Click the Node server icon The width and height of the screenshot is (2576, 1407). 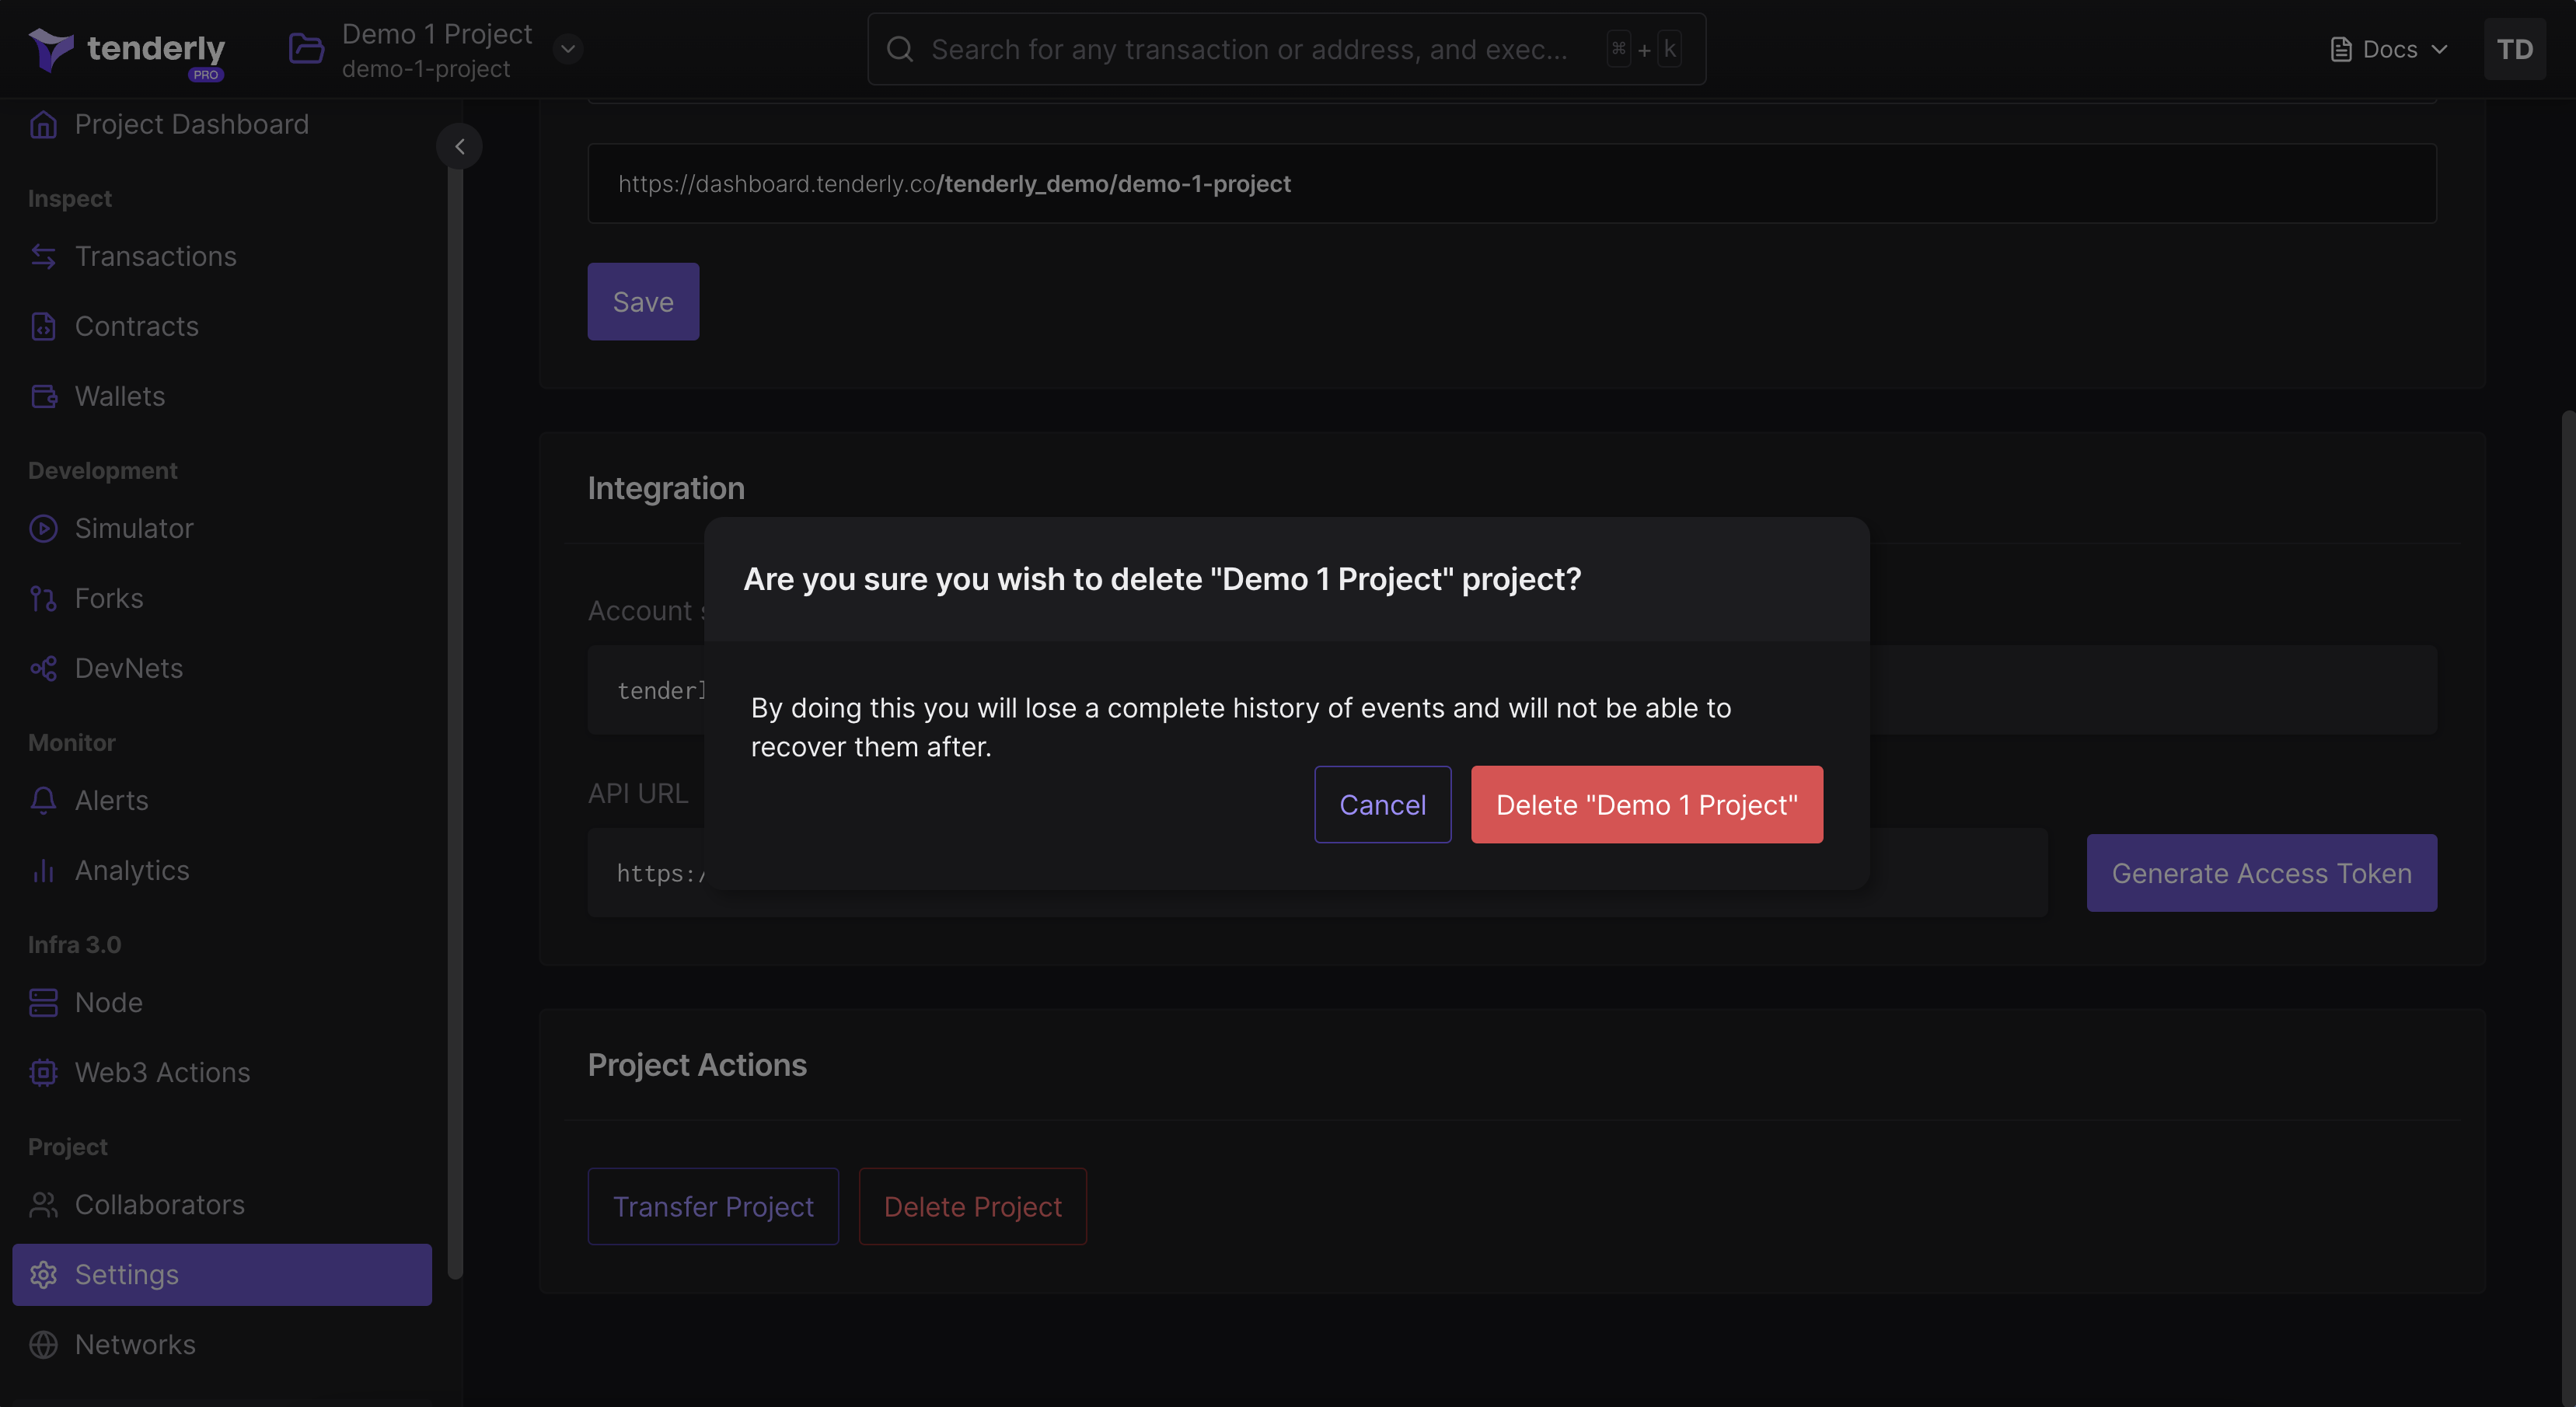coord(43,1002)
